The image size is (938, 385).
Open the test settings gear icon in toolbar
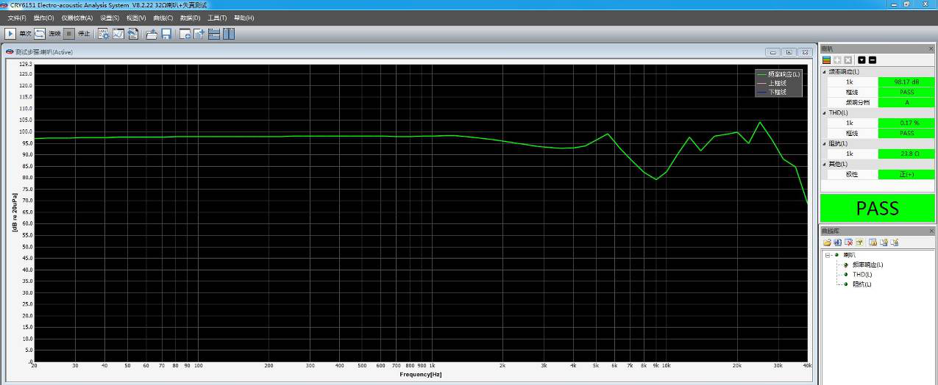coord(104,34)
